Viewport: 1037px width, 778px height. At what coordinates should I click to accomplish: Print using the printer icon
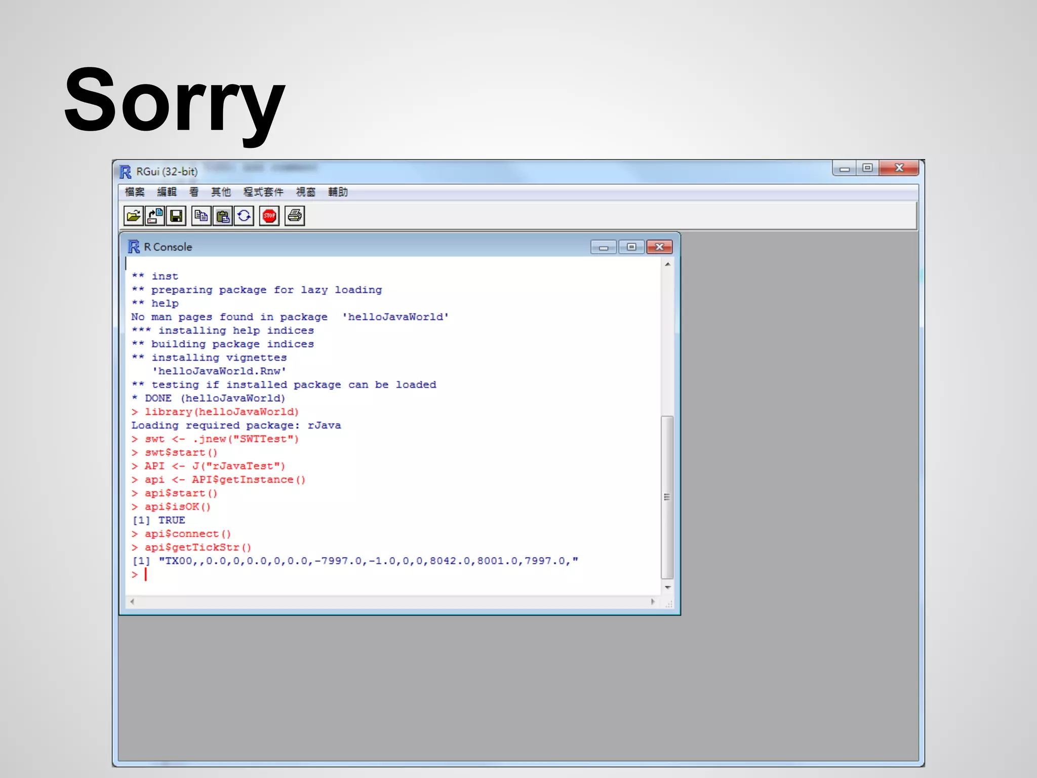click(295, 216)
